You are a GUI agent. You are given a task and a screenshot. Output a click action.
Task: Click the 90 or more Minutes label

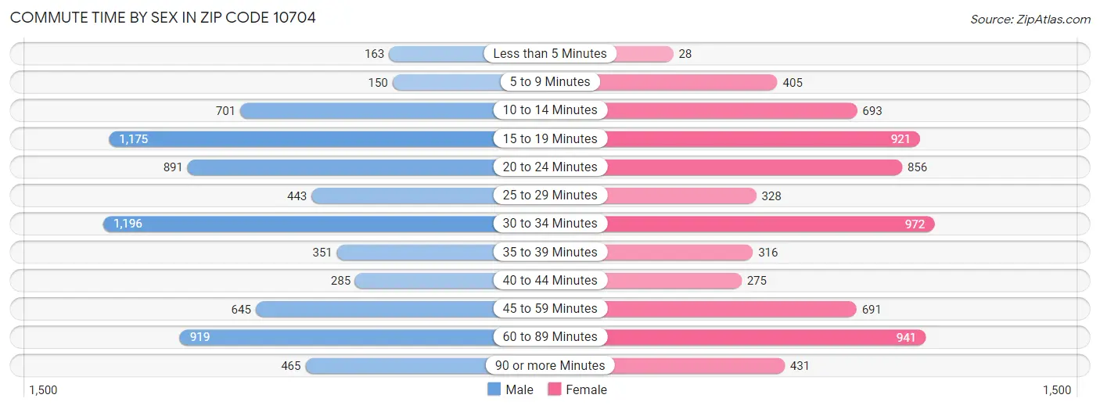550,365
